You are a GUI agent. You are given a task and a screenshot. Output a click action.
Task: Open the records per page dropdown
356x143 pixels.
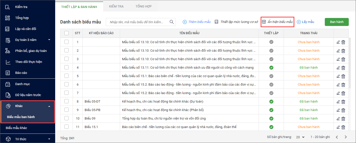300,137
